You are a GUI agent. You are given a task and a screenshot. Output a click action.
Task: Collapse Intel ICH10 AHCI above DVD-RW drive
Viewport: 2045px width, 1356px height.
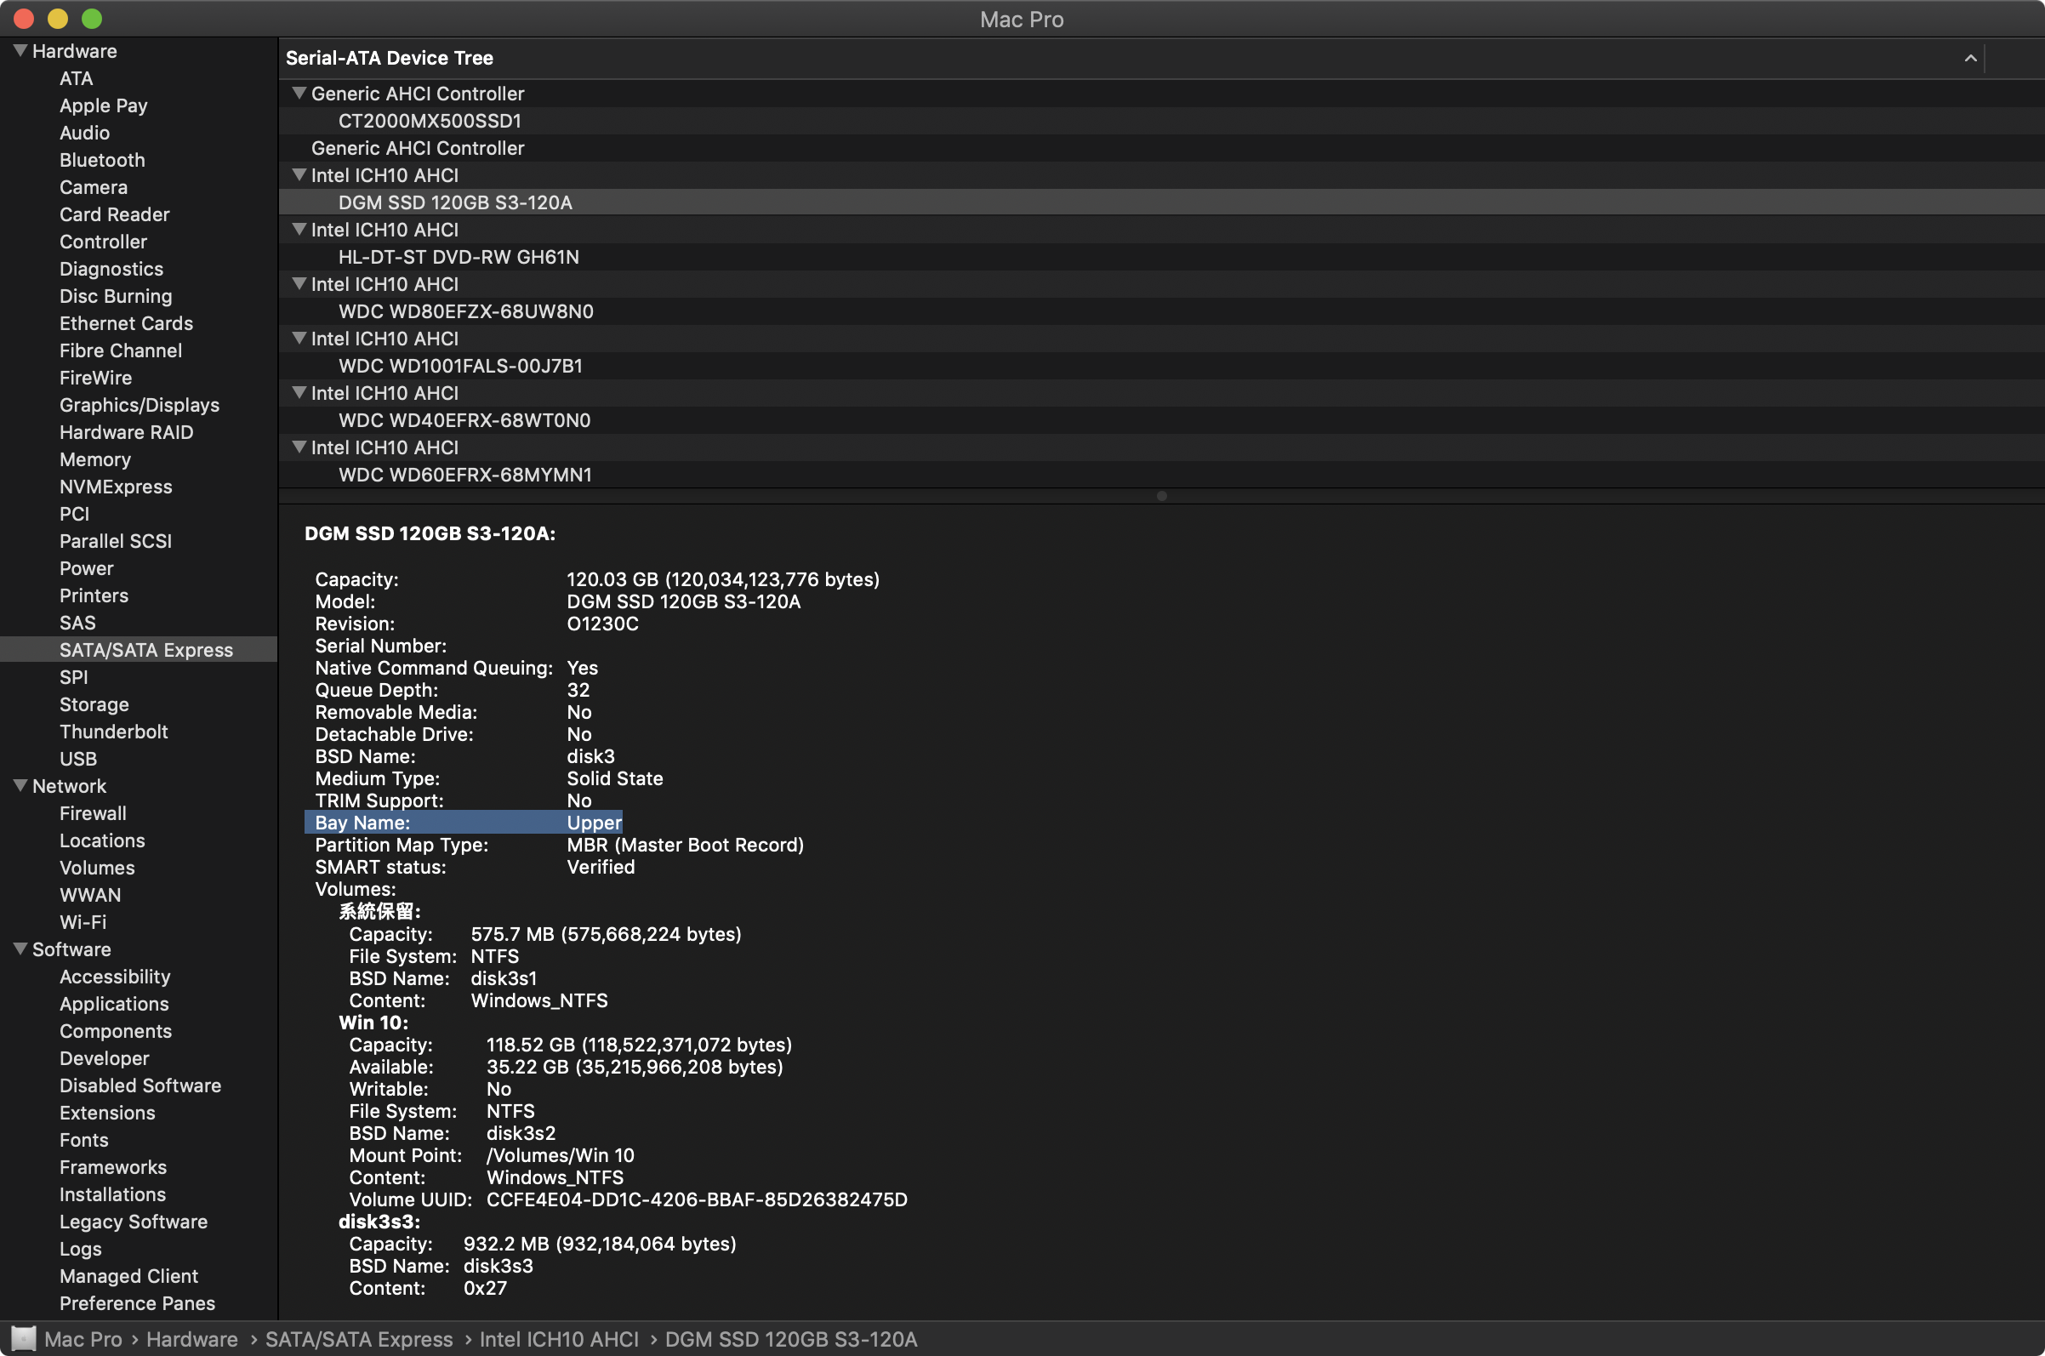pyautogui.click(x=299, y=229)
